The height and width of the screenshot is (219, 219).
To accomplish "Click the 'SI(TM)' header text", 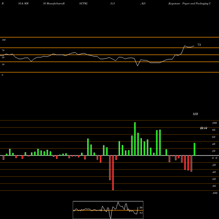I will click(x=83, y=4).
